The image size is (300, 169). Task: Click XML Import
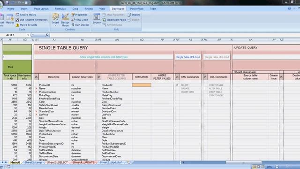pos(134,15)
